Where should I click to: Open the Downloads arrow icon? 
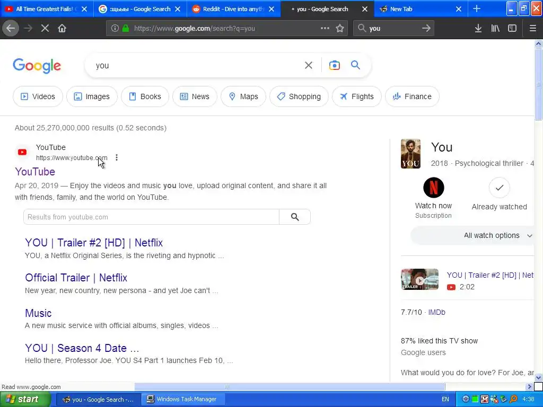coord(478,29)
